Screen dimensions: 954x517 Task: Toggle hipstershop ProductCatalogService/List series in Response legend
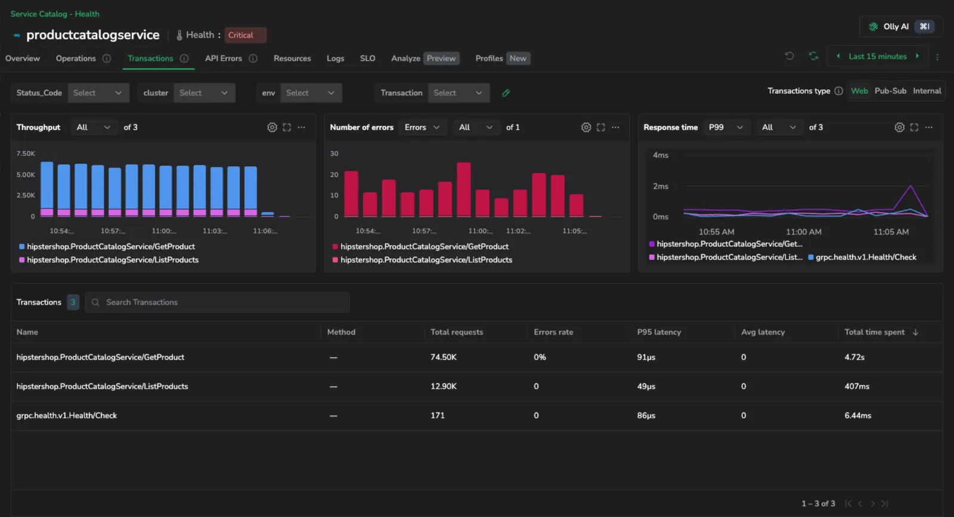726,258
